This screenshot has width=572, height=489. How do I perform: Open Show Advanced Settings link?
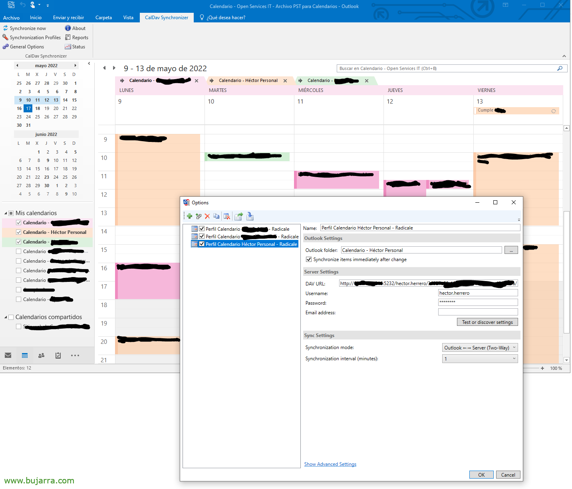(330, 464)
